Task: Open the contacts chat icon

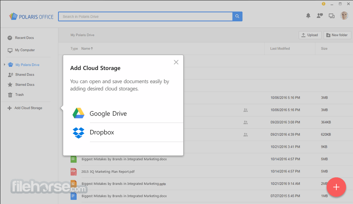Action: click(x=320, y=16)
